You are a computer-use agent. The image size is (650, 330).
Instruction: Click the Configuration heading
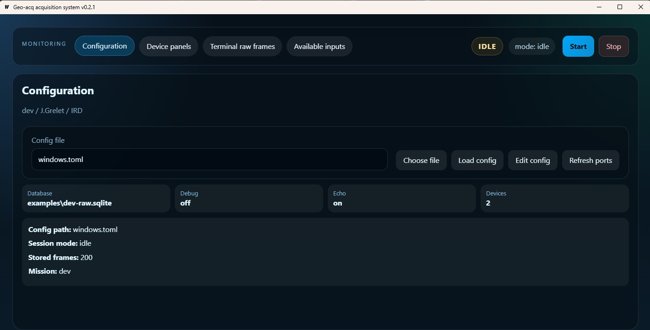58,90
